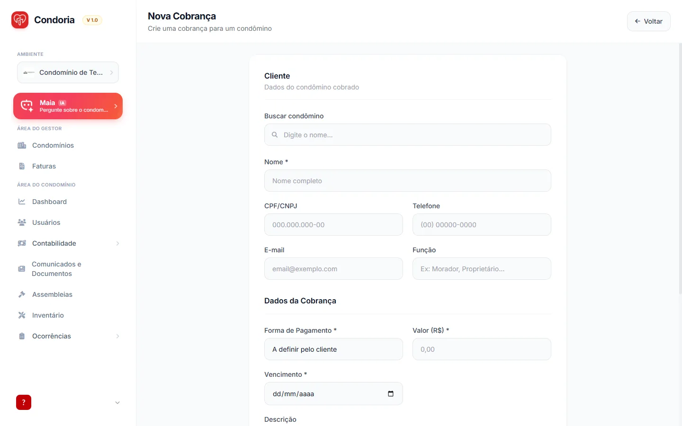Click the Assembleias gavel icon
Screen dimensions: 682x426
[x=22, y=294]
